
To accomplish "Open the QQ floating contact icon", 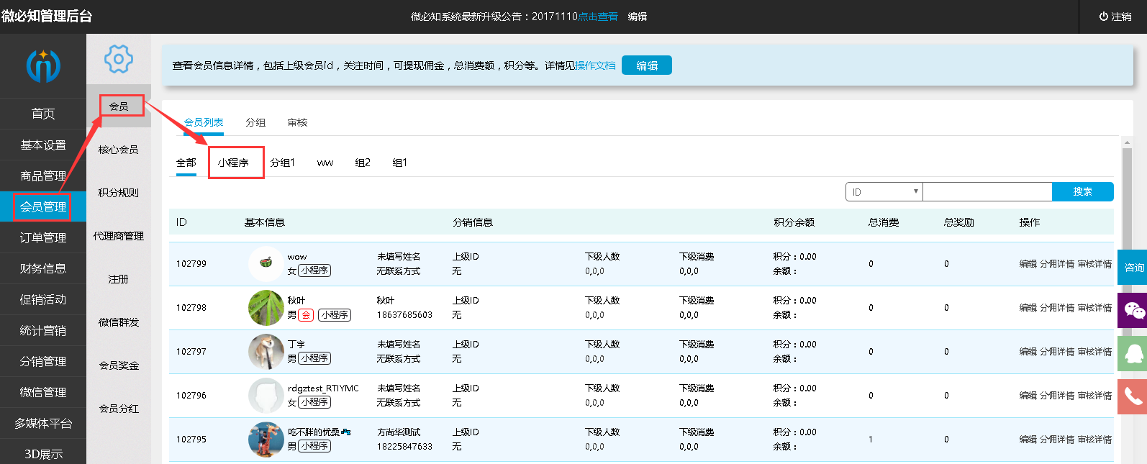I will [1133, 353].
